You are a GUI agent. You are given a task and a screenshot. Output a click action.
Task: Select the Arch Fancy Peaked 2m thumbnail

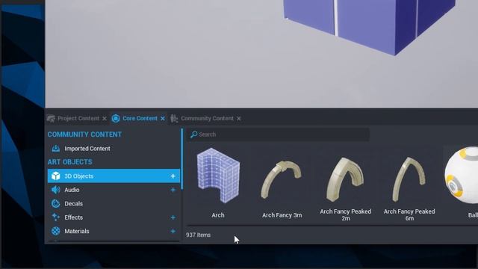(x=345, y=179)
